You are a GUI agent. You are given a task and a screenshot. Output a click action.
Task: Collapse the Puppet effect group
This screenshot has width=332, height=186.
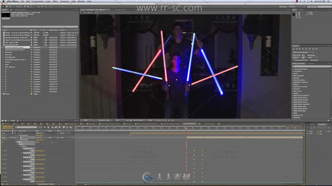(x=15, y=142)
